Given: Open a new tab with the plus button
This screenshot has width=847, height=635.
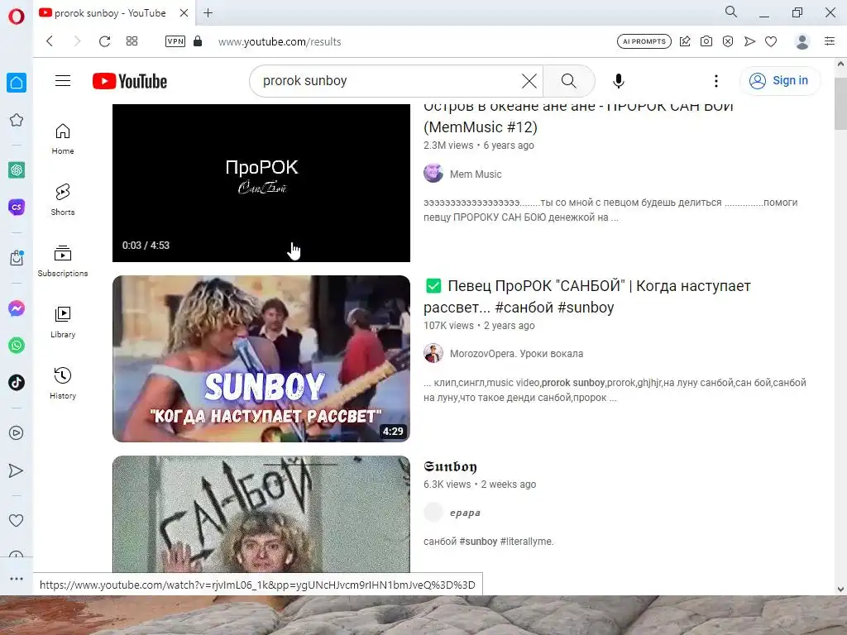Looking at the screenshot, I should click(208, 13).
